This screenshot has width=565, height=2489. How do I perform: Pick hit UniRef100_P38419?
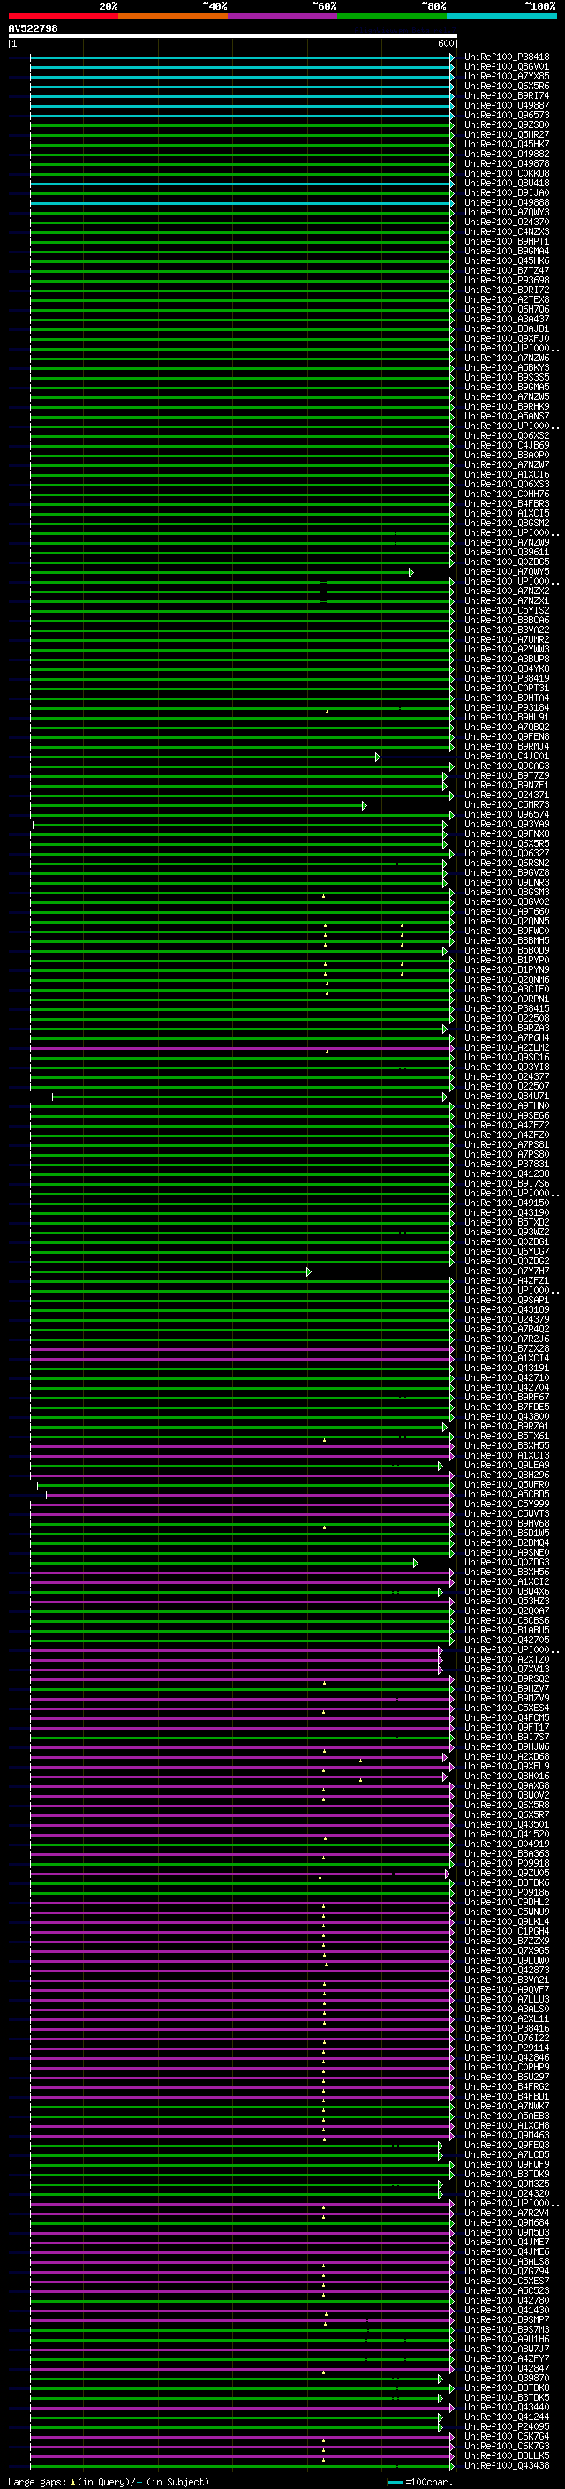[506, 678]
